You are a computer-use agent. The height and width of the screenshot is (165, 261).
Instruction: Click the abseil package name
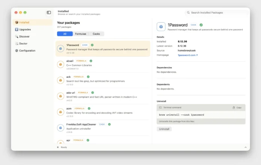coord(70,61)
